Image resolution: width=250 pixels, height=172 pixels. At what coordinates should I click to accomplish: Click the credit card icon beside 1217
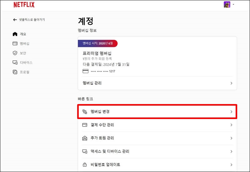85,71
